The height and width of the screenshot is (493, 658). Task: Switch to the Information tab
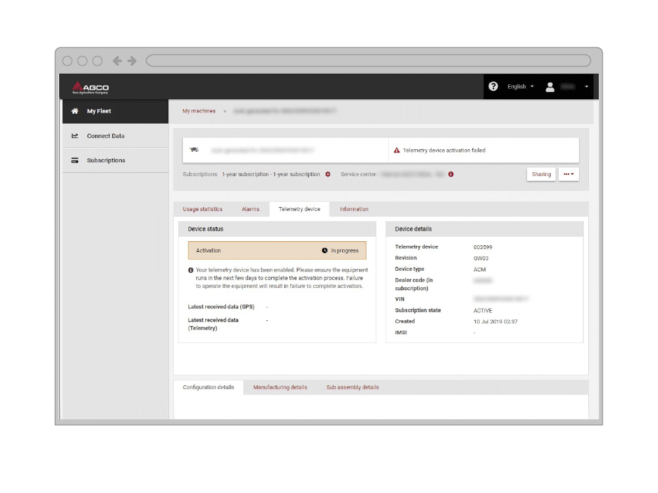(x=354, y=209)
